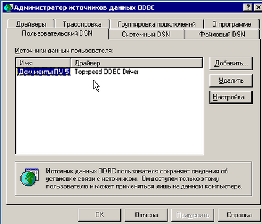
Task: Show the О программе tab
Action: [232, 24]
